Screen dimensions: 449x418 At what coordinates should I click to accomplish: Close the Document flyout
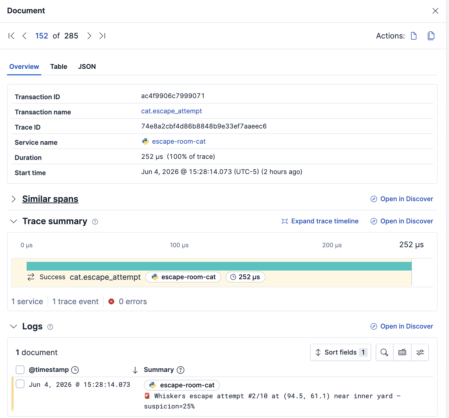point(435,11)
